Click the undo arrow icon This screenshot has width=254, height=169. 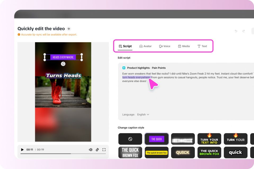(236, 31)
